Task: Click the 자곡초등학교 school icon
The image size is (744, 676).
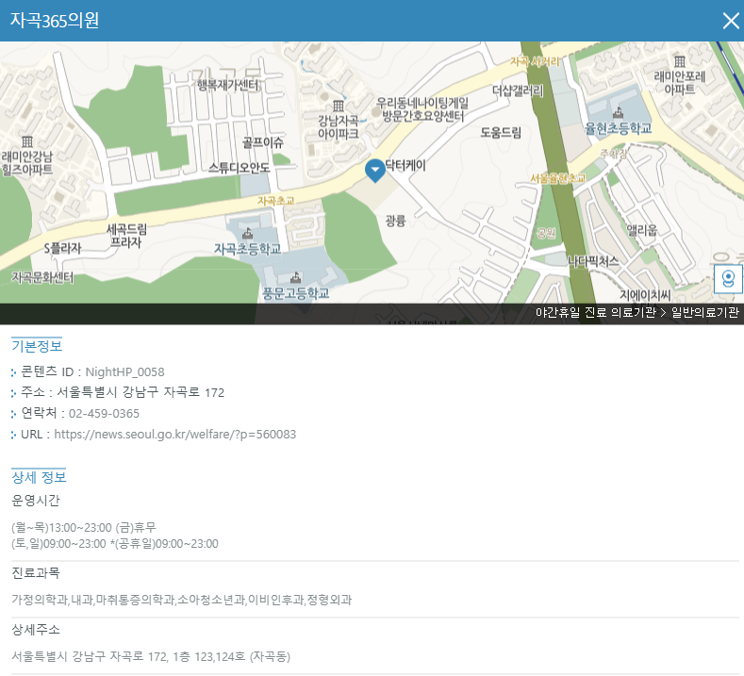Action: (247, 234)
